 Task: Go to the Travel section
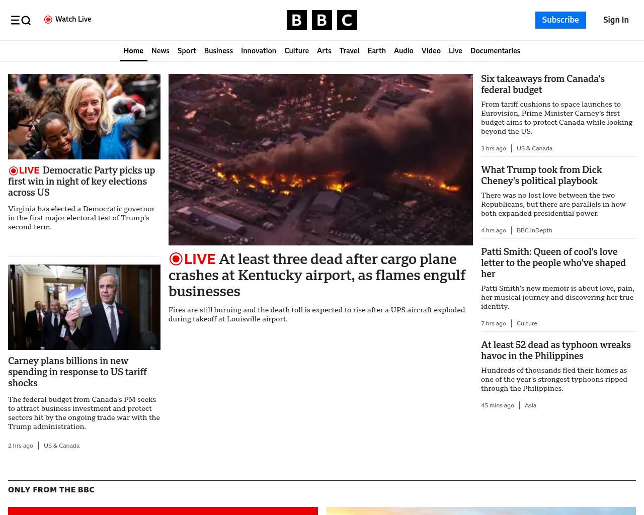click(349, 51)
